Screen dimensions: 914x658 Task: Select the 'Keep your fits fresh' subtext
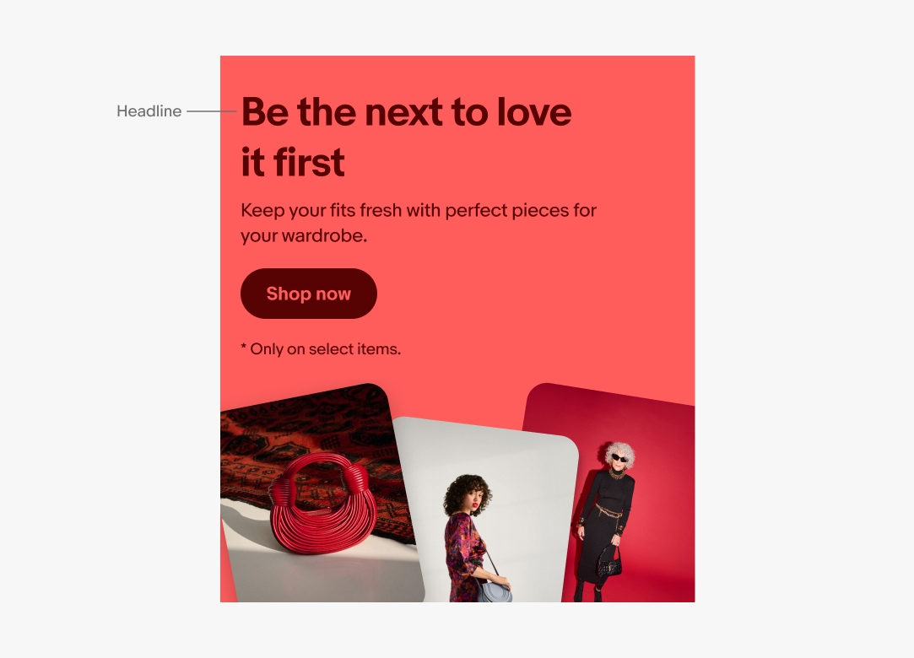[419, 210]
